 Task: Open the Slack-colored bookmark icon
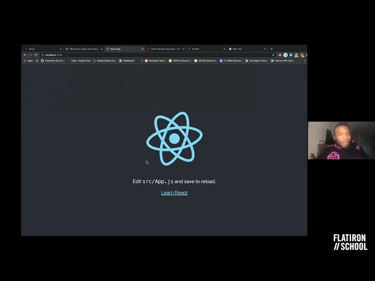tap(37, 61)
